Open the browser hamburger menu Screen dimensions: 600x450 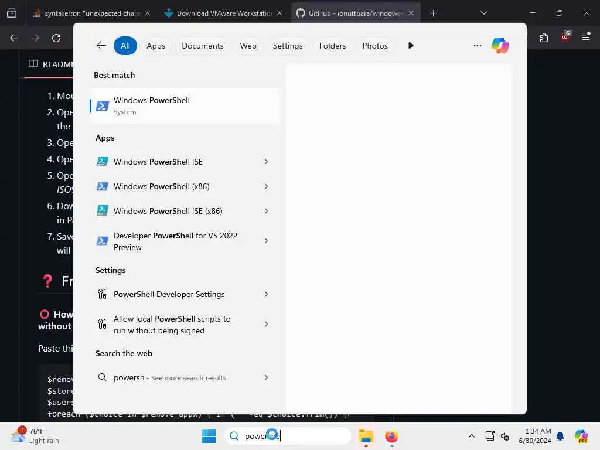[x=586, y=37]
